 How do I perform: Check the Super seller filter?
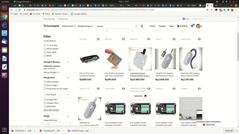[45, 52]
